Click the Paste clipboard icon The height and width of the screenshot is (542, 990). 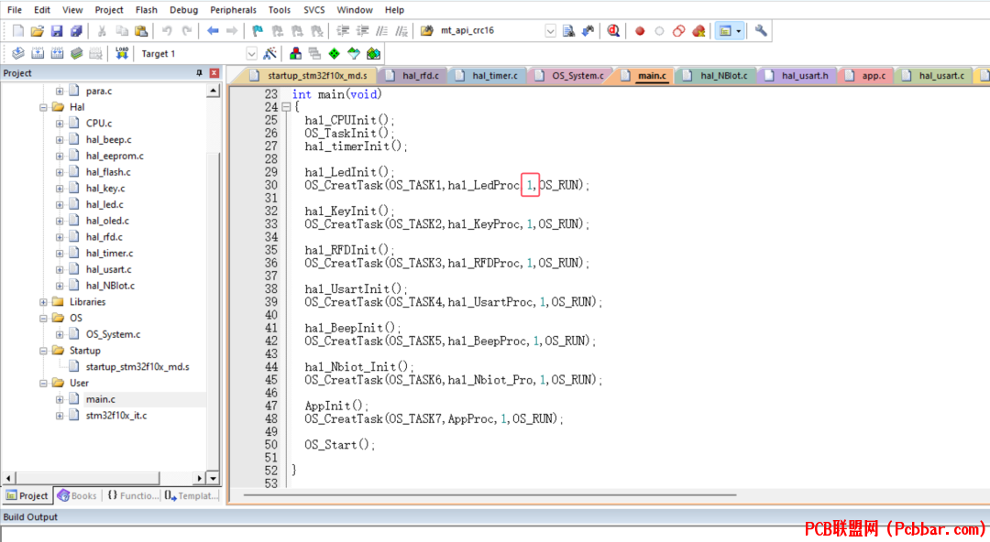pyautogui.click(x=141, y=31)
